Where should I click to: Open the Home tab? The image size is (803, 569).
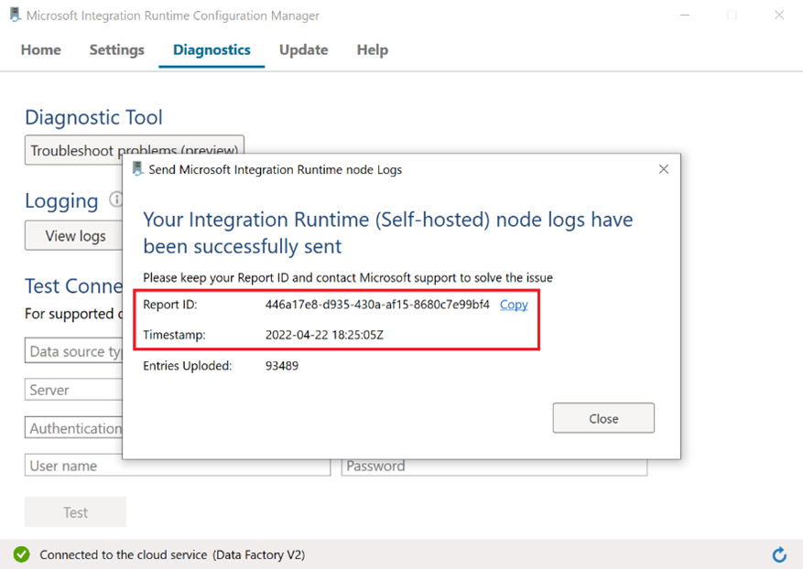(41, 49)
